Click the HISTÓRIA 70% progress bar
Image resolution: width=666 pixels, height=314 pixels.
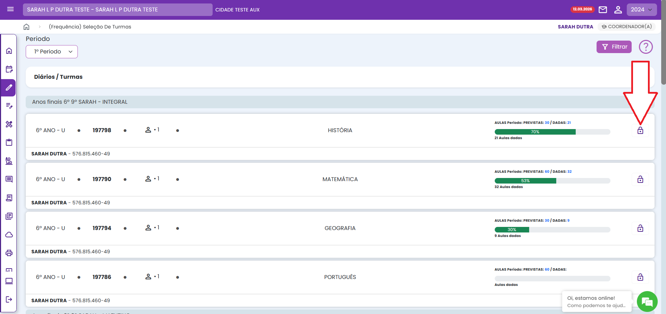click(552, 132)
